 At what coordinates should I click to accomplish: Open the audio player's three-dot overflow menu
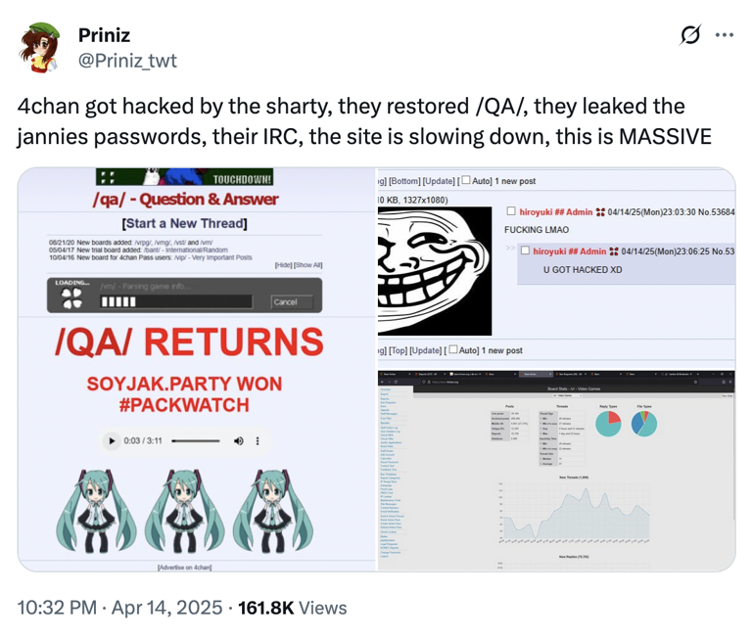point(258,441)
